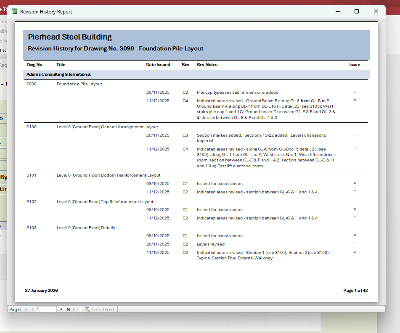Click the Date Issued column header
Screen dimensions: 400x333
tap(158, 65)
